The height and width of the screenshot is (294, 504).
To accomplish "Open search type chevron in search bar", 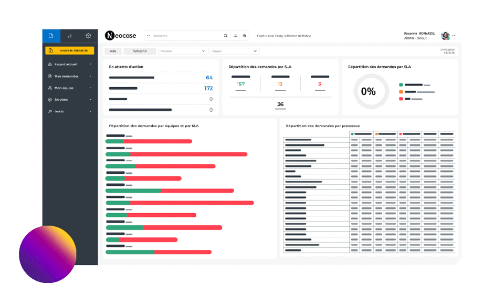I will pyautogui.click(x=149, y=36).
